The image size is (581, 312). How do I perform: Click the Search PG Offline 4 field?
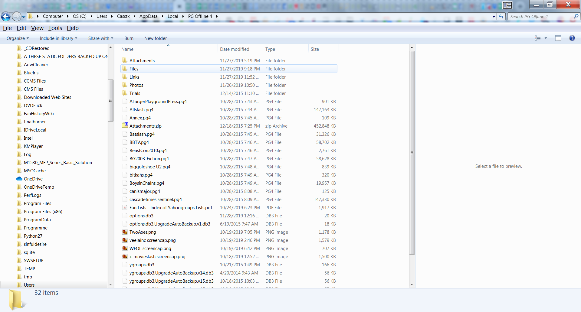pos(540,17)
